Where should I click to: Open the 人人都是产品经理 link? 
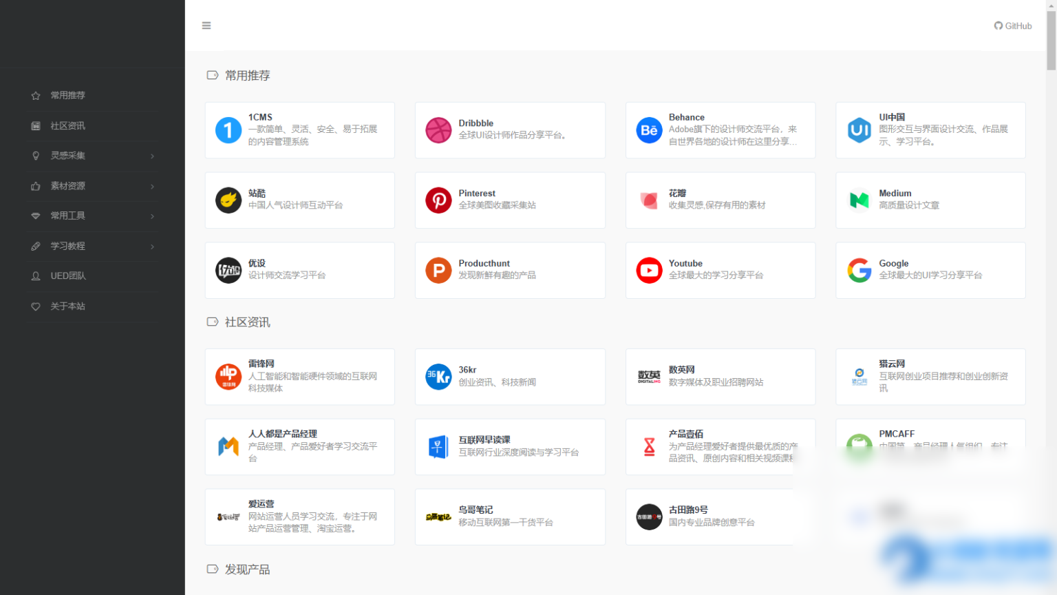(299, 446)
